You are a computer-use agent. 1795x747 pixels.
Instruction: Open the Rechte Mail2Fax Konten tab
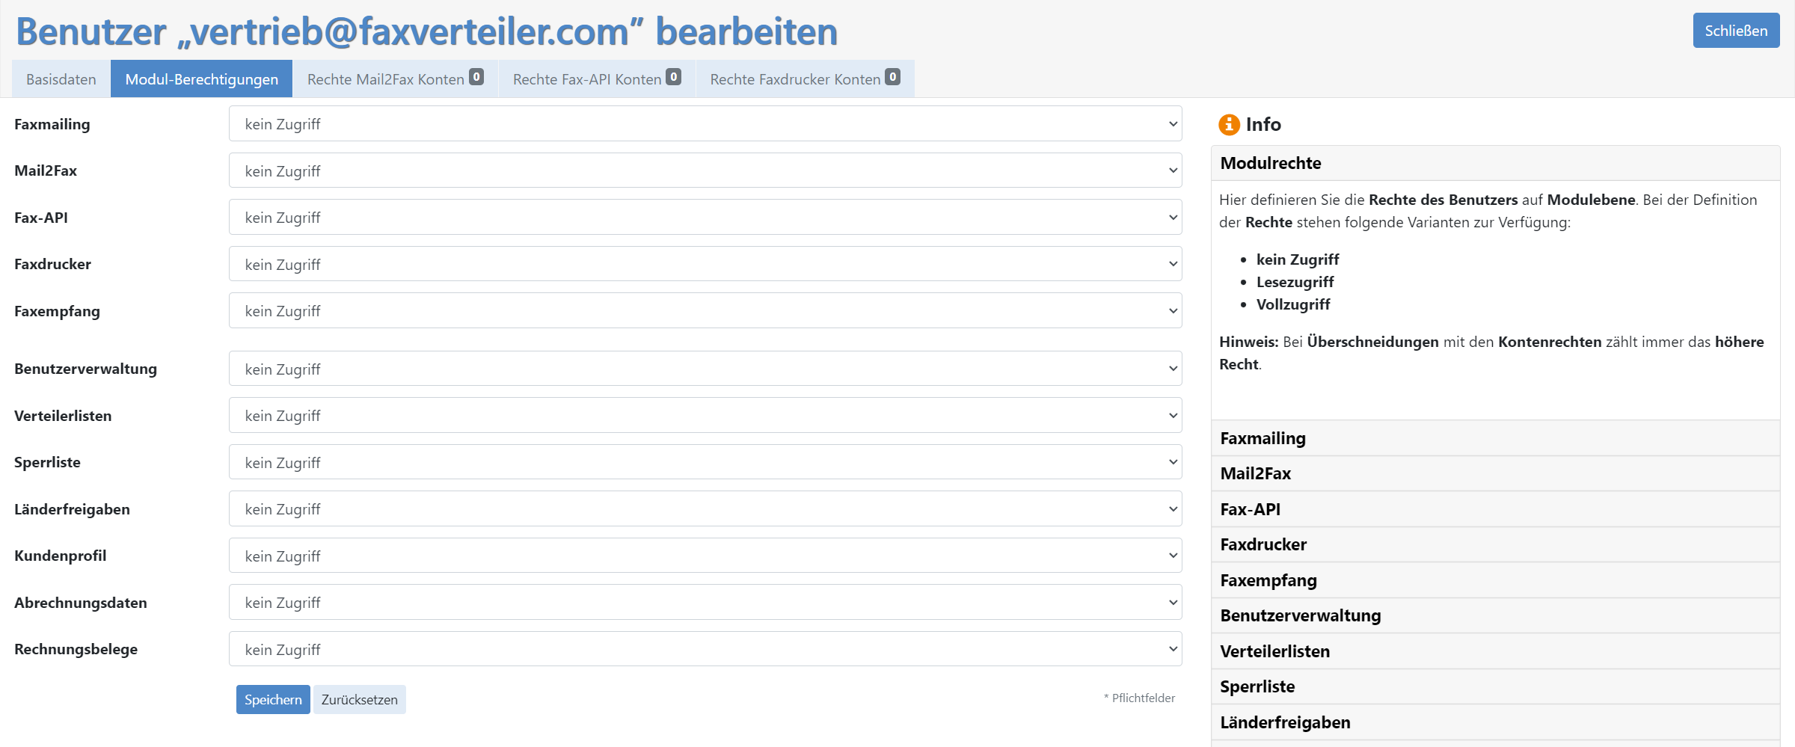[x=396, y=79]
